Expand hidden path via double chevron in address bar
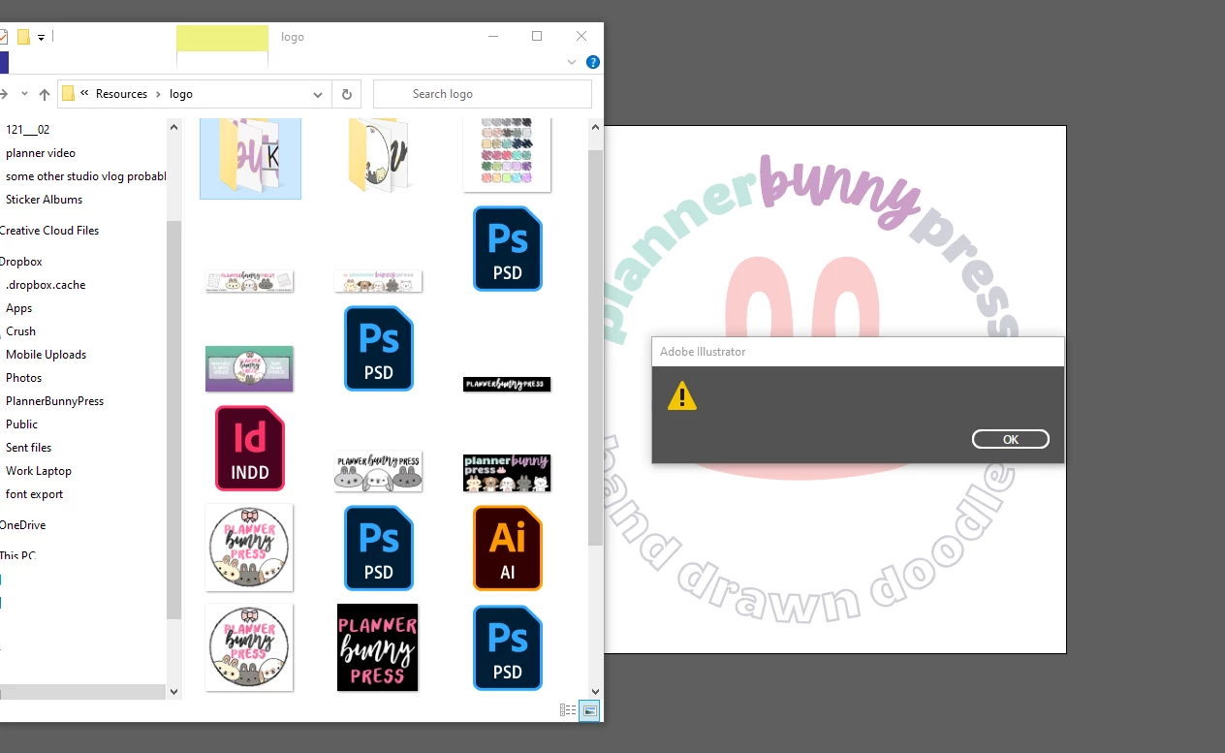Image resolution: width=1225 pixels, height=753 pixels. coord(84,94)
